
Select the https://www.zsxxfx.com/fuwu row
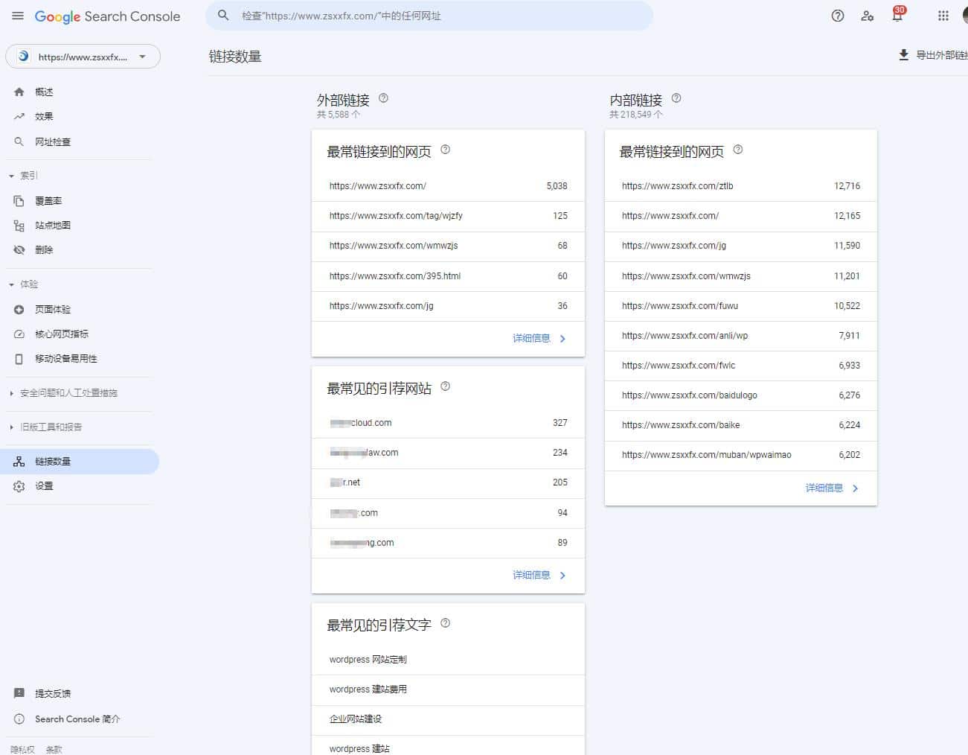pos(741,306)
